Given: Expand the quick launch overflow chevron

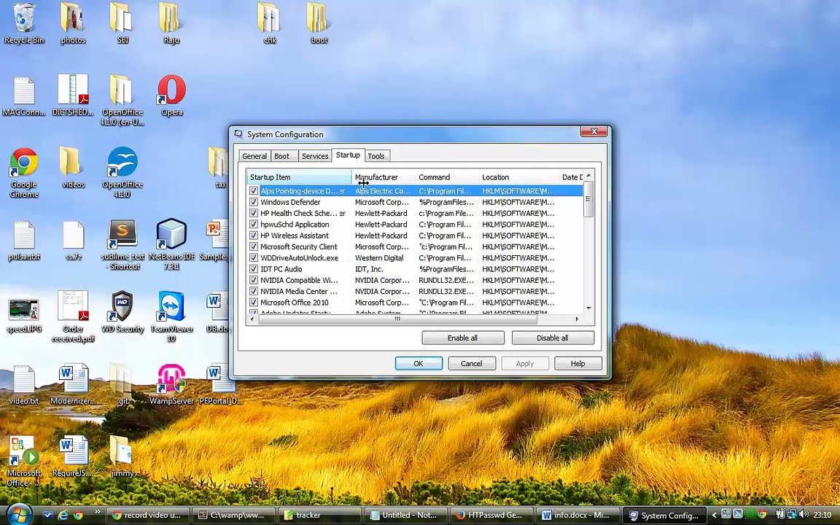Looking at the screenshot, I should point(97,512).
